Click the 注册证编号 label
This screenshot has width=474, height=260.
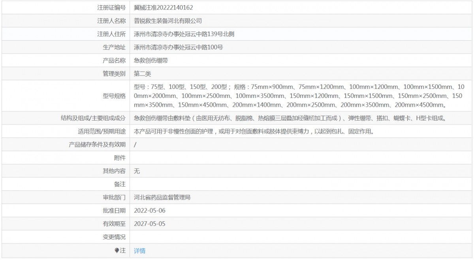tap(111, 8)
